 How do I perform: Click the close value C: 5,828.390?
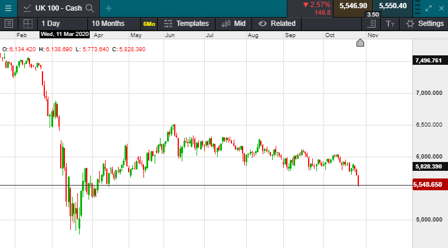point(129,49)
